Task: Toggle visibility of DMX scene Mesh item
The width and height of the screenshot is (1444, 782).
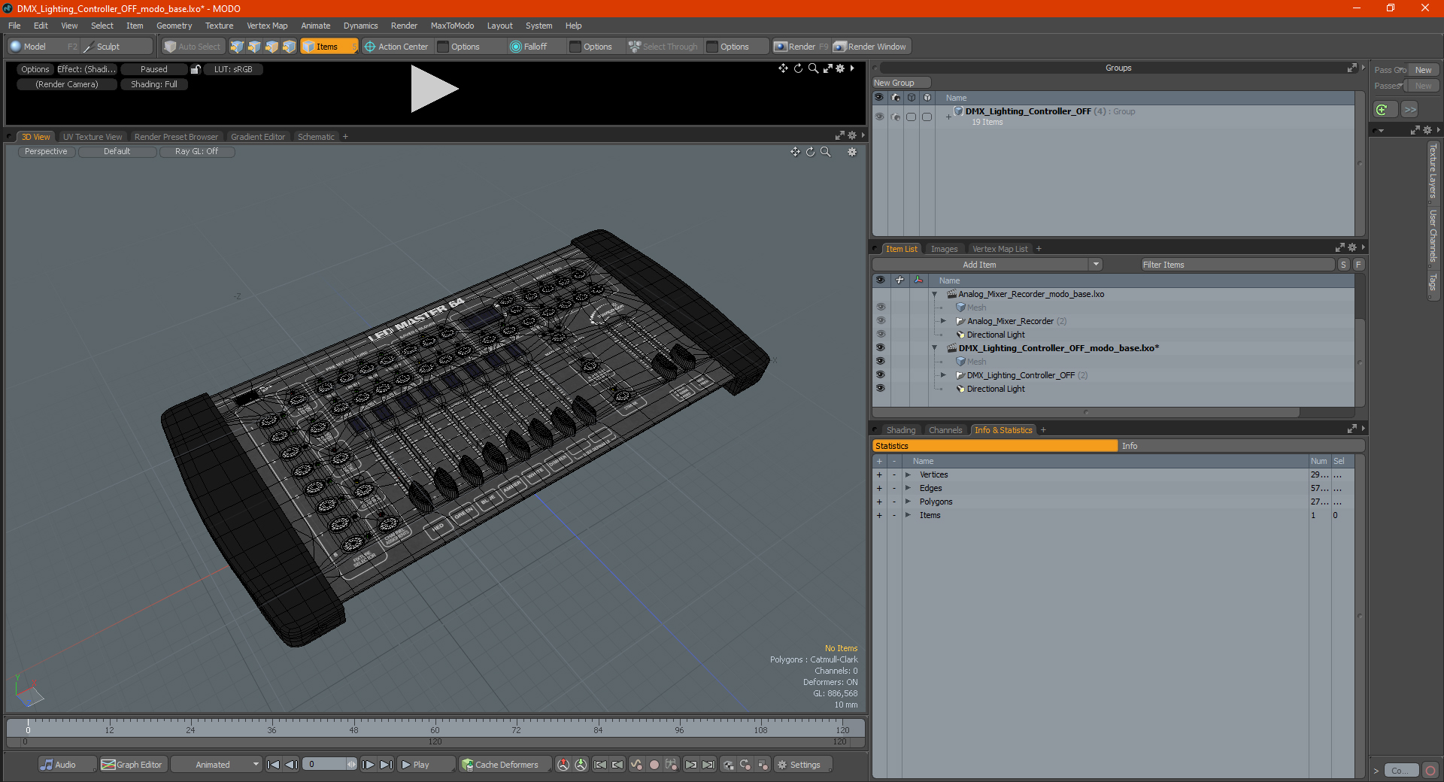Action: 880,362
